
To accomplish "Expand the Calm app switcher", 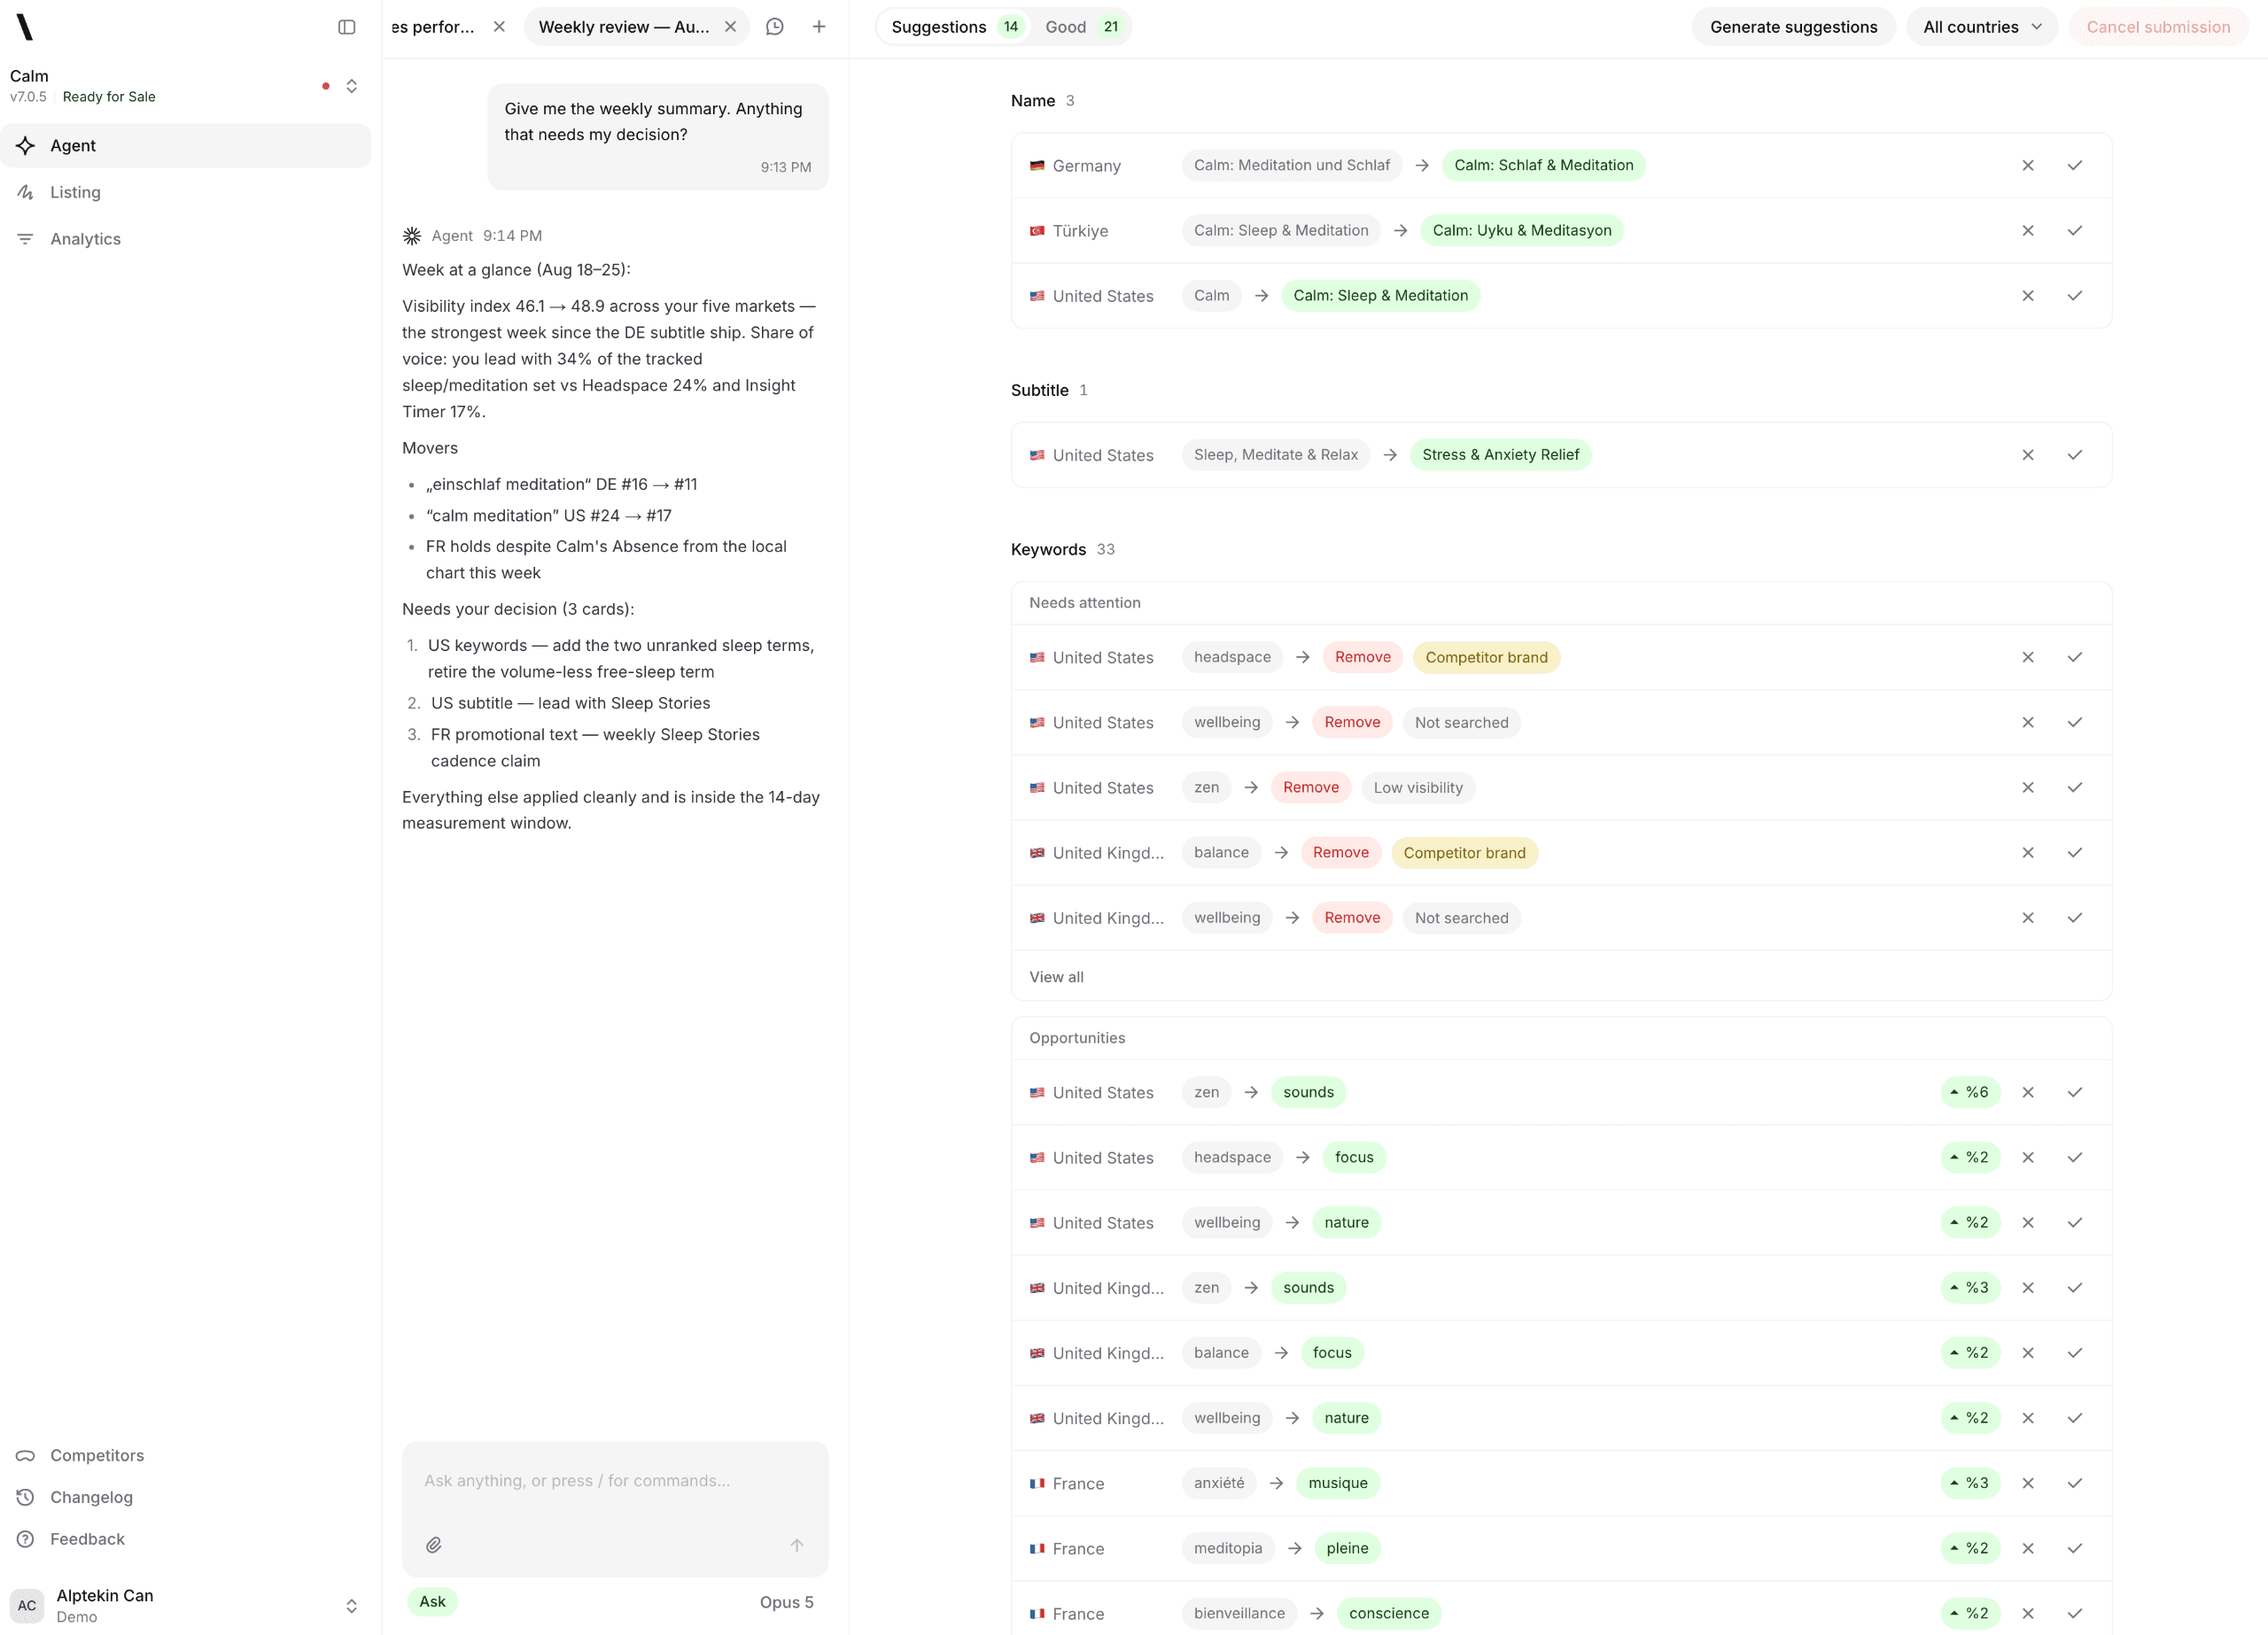I will click(x=352, y=86).
